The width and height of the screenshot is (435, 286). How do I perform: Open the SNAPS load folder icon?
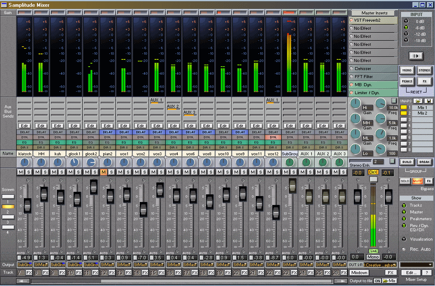[x=418, y=101]
